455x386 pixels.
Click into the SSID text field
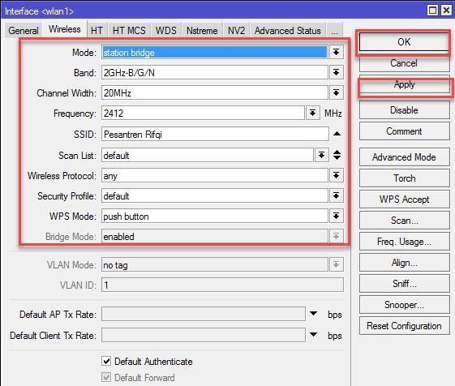[x=215, y=134]
